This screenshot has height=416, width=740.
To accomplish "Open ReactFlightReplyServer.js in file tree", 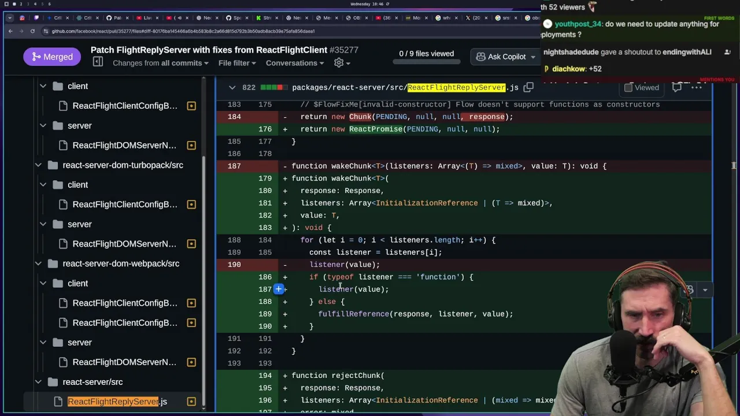I will (117, 401).
